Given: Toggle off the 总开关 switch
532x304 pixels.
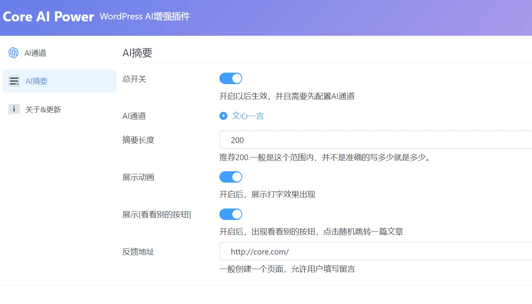Looking at the screenshot, I should (x=231, y=78).
